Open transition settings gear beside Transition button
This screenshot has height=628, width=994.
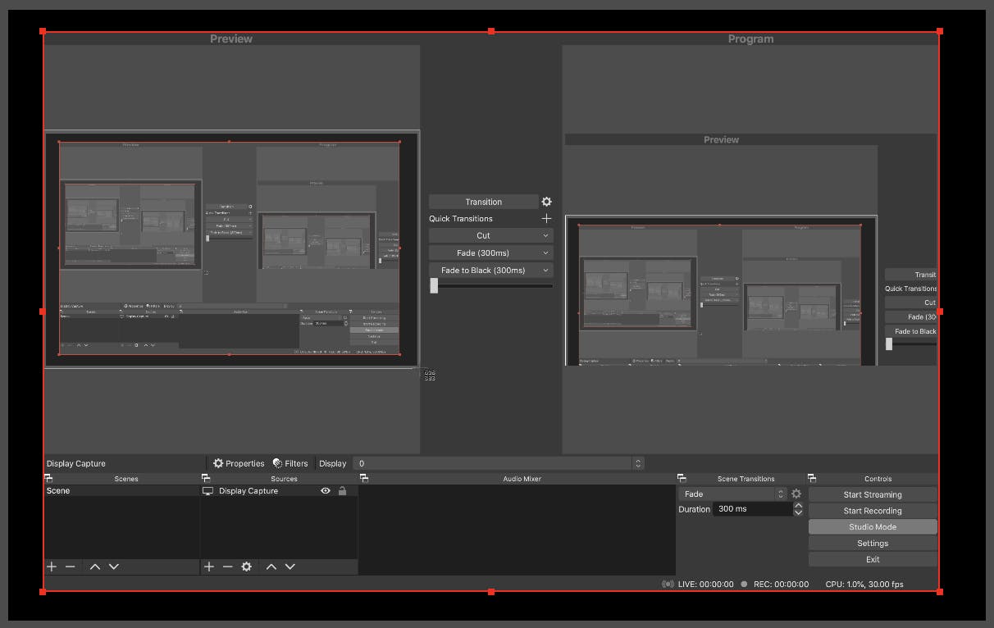pos(547,202)
